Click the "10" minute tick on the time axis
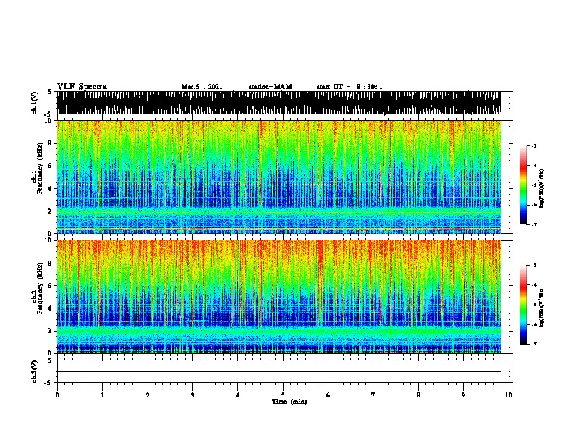 (x=509, y=395)
